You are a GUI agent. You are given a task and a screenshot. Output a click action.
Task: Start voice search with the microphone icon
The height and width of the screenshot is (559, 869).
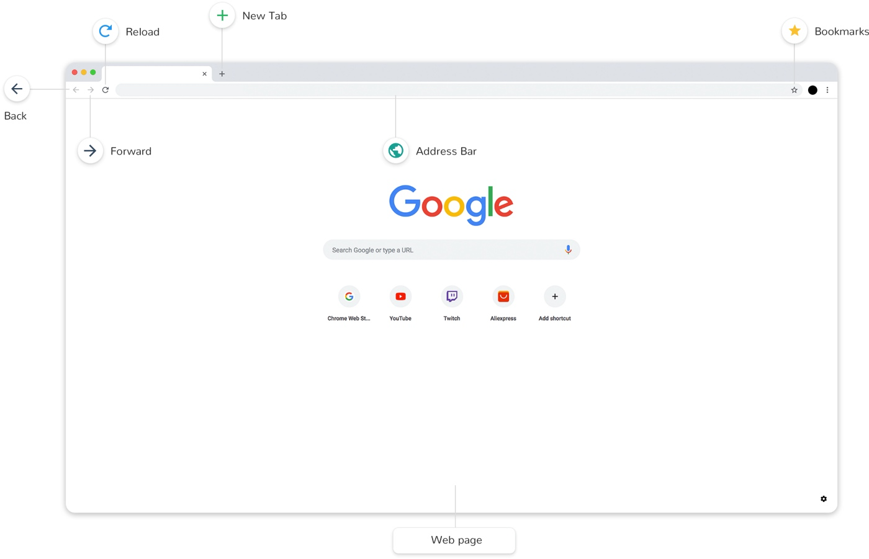(568, 249)
